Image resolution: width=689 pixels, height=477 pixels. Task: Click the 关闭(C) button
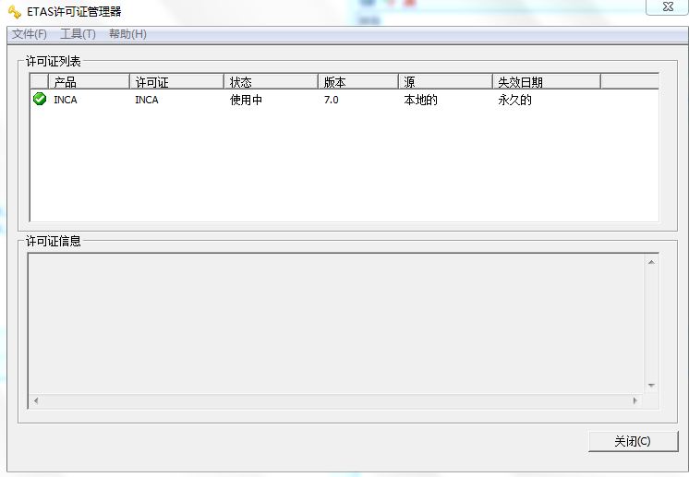point(633,441)
